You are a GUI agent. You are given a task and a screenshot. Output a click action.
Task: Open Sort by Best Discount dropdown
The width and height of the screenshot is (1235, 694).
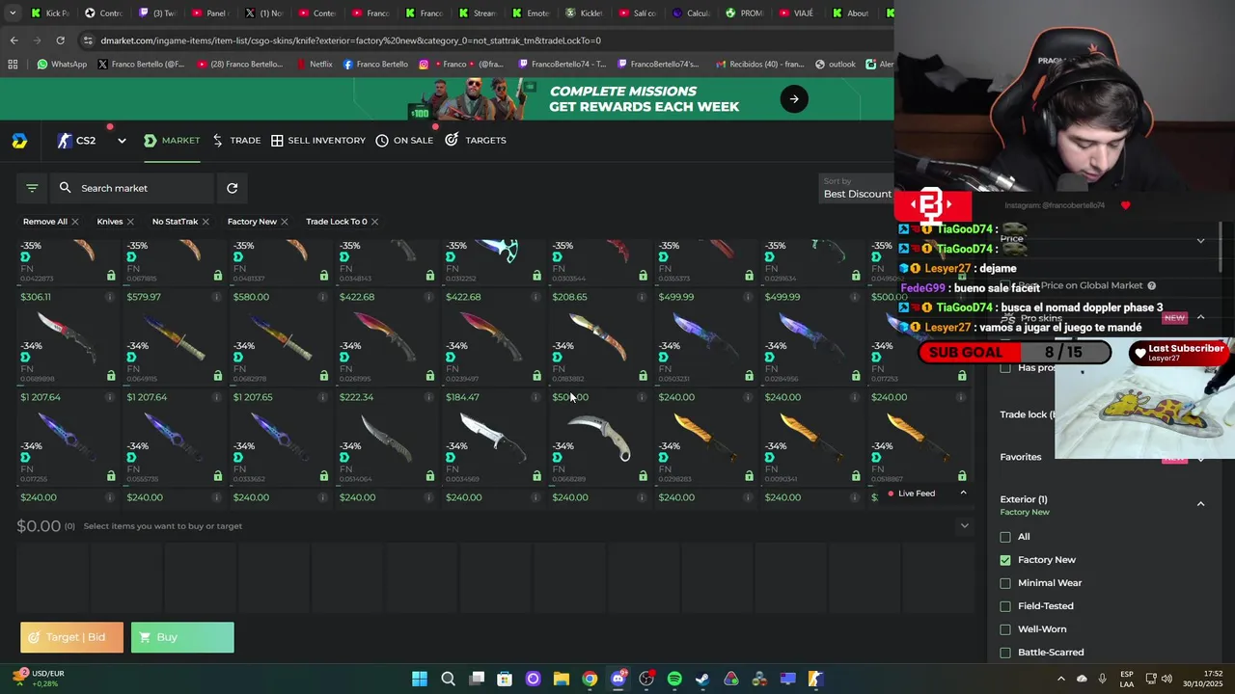tap(857, 188)
